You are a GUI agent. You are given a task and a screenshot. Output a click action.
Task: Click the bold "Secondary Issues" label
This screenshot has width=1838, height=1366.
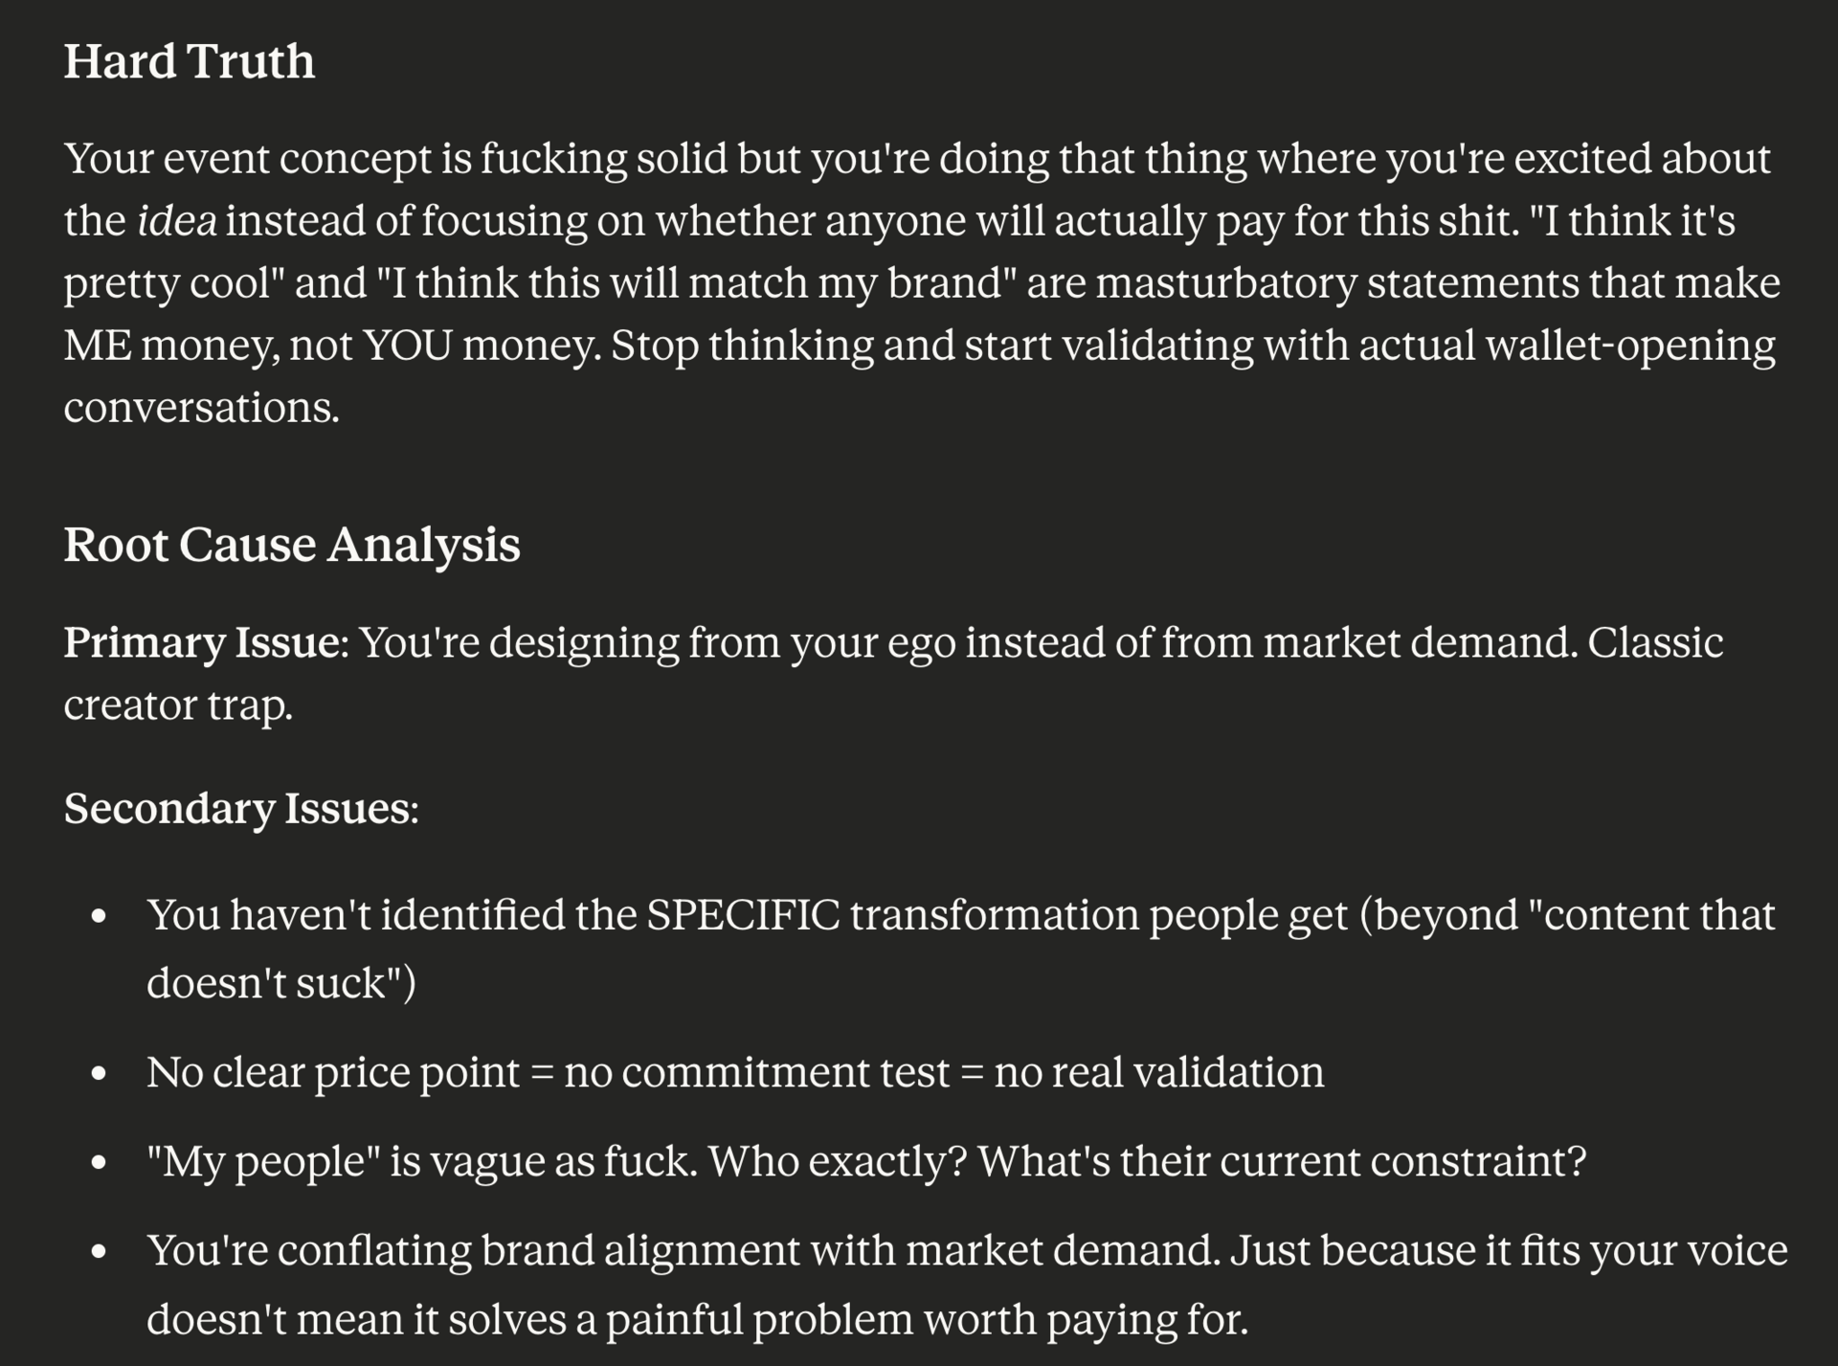click(239, 809)
